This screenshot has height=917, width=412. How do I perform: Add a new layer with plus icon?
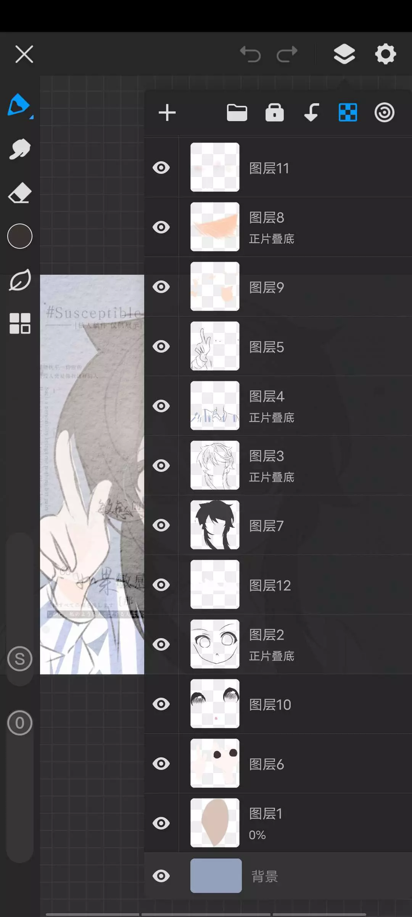(167, 113)
